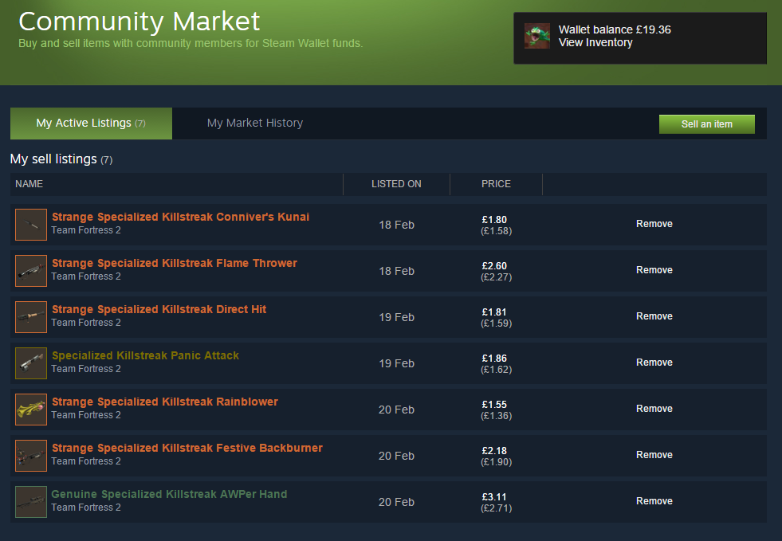
Task: Click the £2.18 price for Festive Backburner
Action: tap(494, 451)
